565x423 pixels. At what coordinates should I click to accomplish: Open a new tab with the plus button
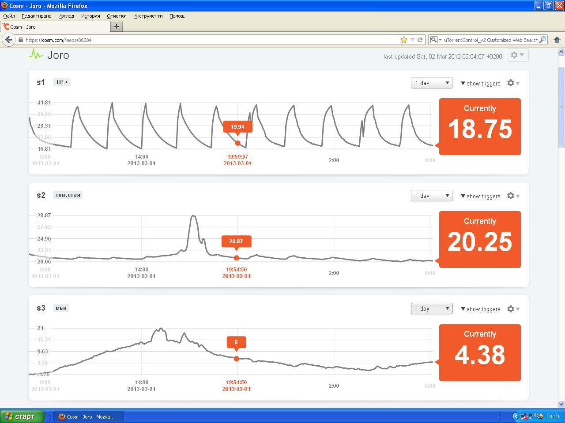pyautogui.click(x=117, y=26)
